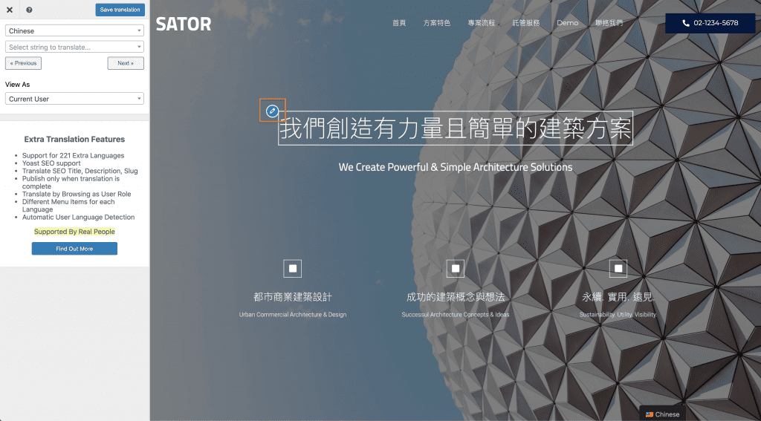Click the SATOR site logo
Screen dimensions: 761x421
[184, 24]
